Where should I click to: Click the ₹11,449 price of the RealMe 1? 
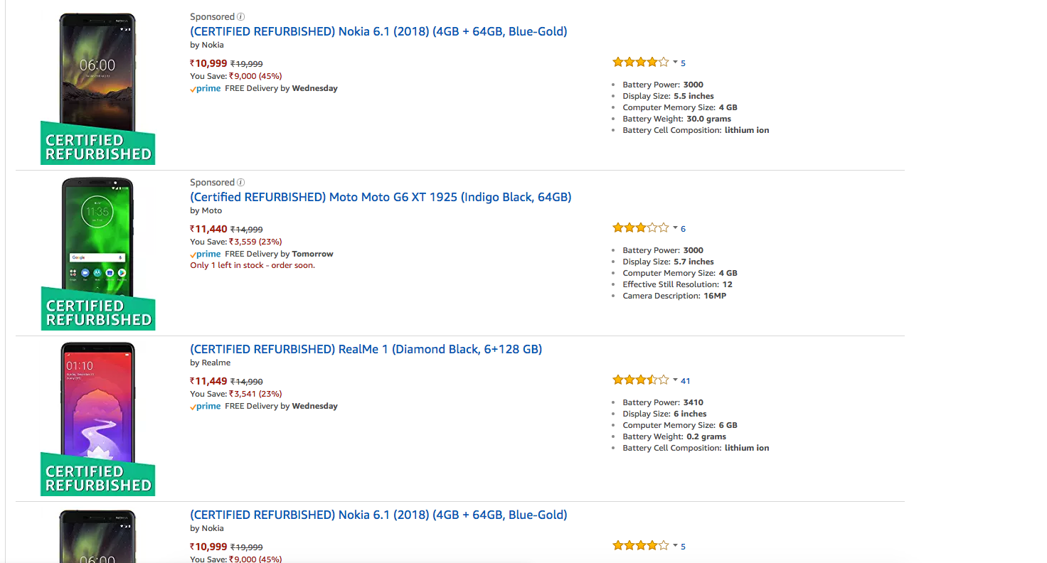tap(208, 381)
